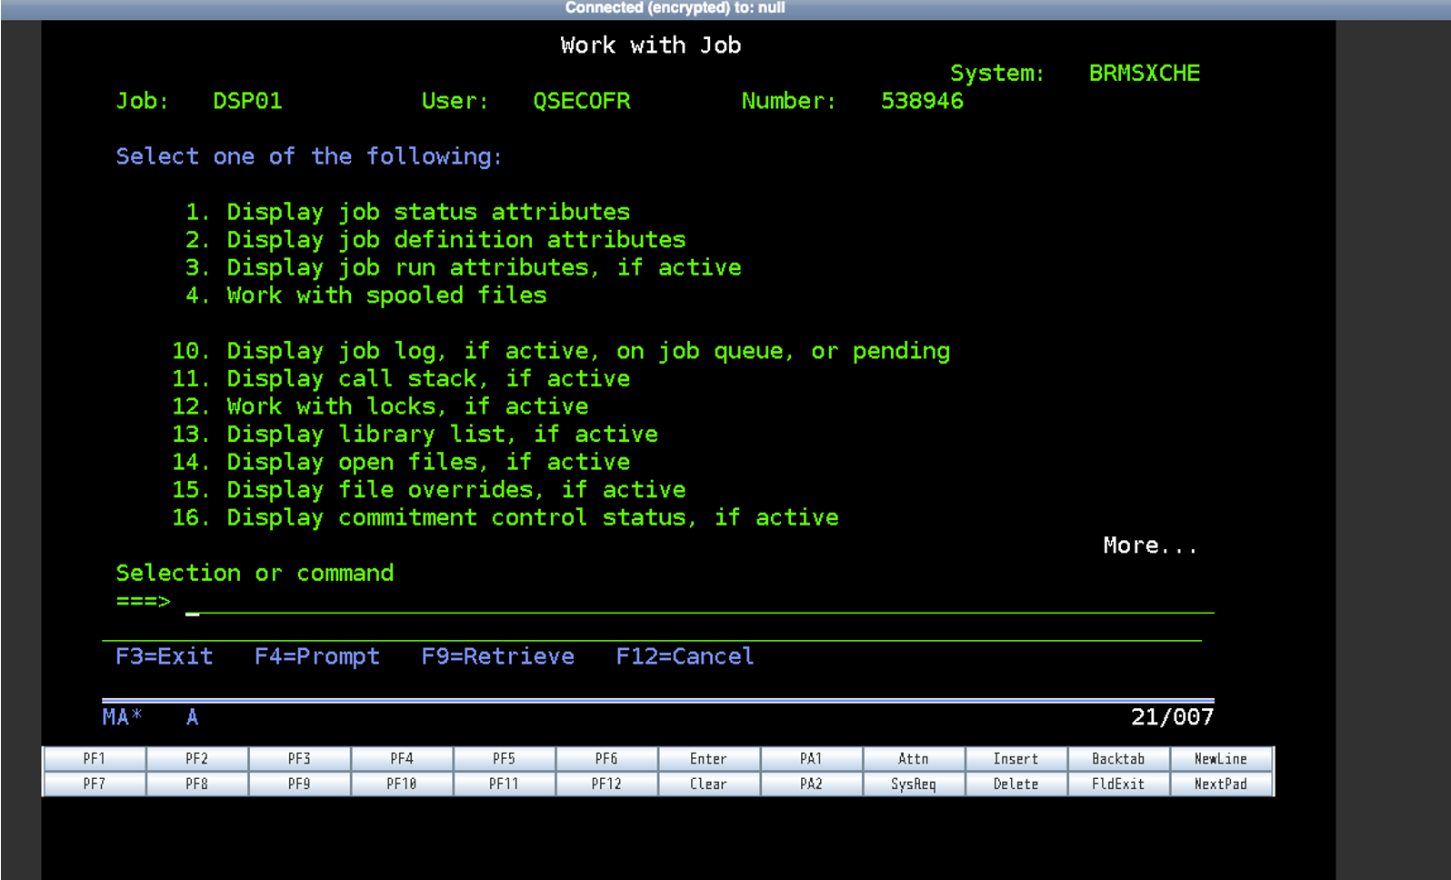Screen dimensions: 1451x880
Task: Click the PA2 key button
Action: [x=811, y=784]
